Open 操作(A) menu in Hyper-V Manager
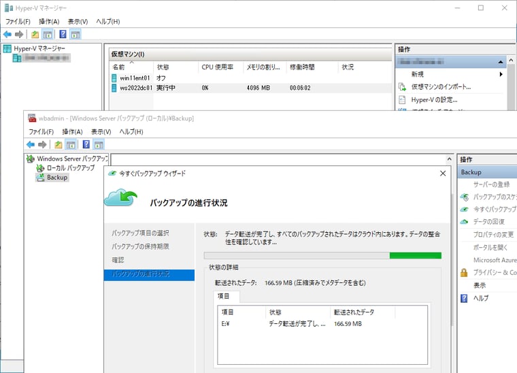This screenshot has height=373, width=517. tap(49, 21)
